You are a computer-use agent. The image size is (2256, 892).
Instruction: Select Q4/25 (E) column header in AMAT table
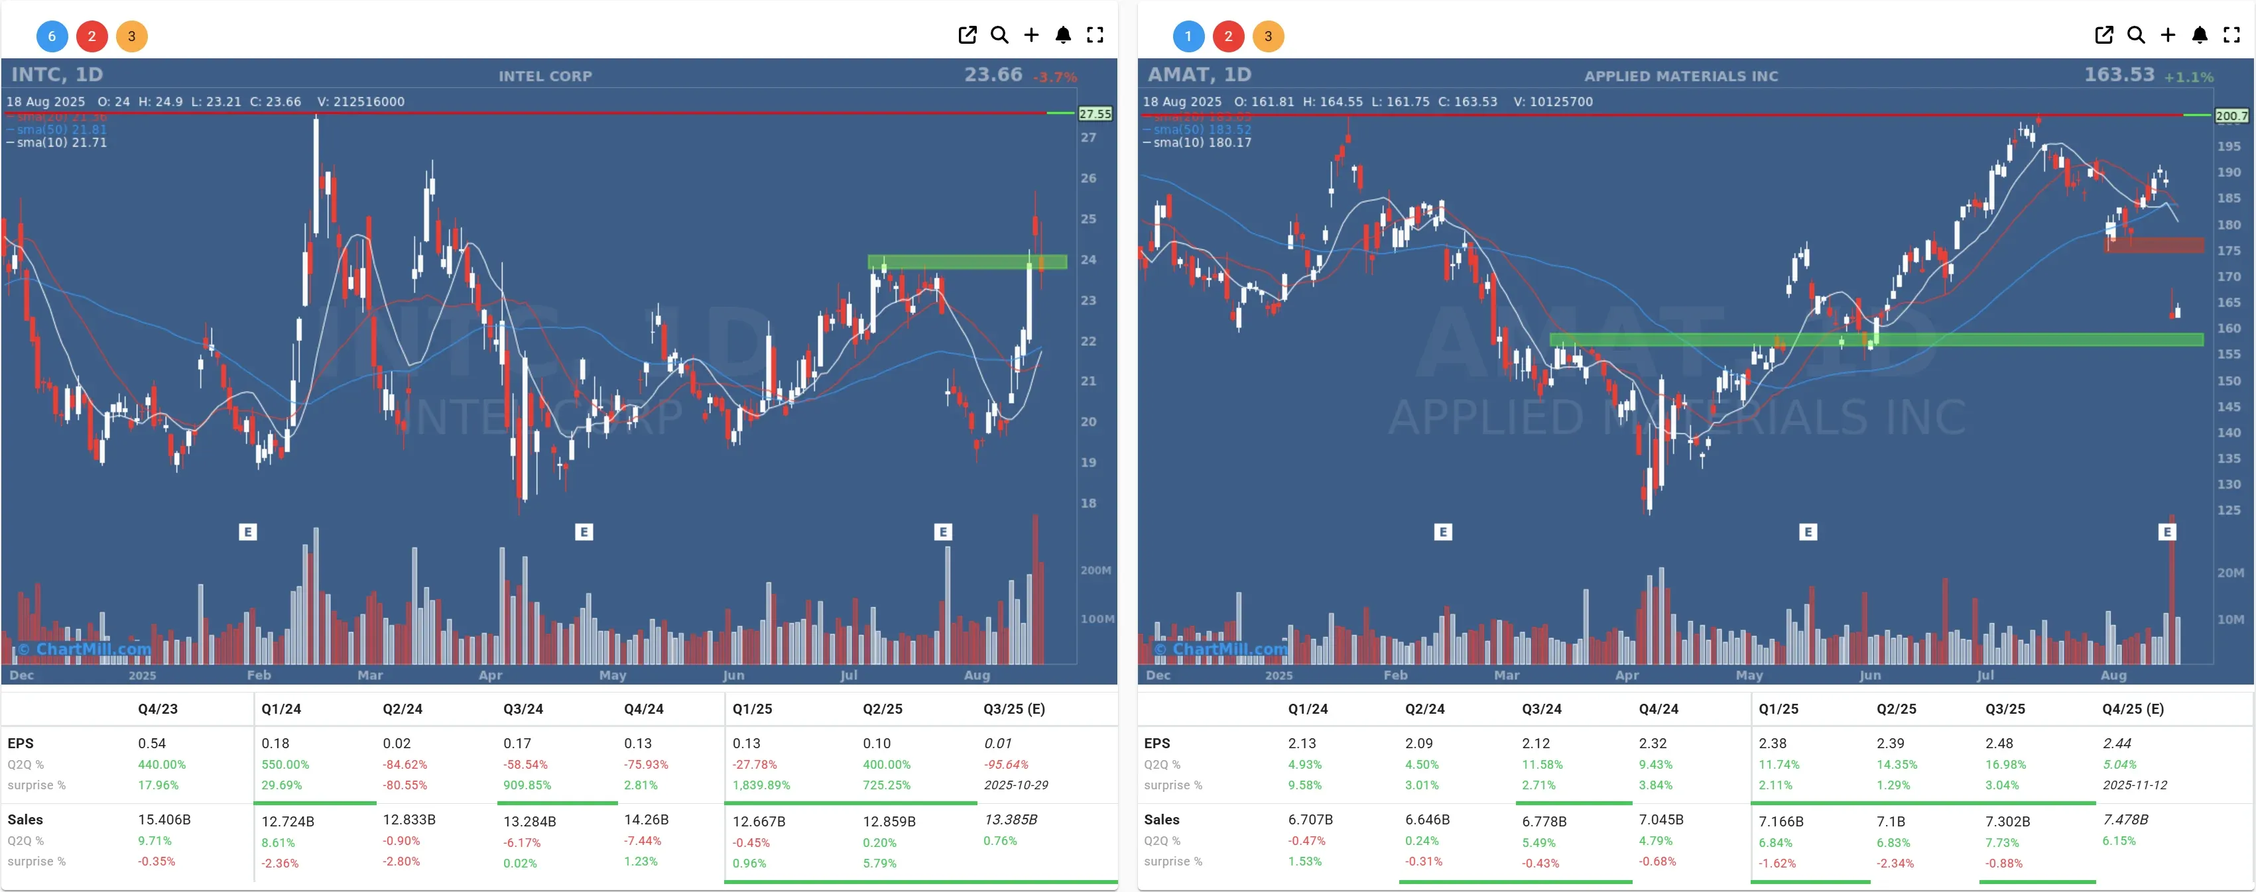pos(2133,709)
